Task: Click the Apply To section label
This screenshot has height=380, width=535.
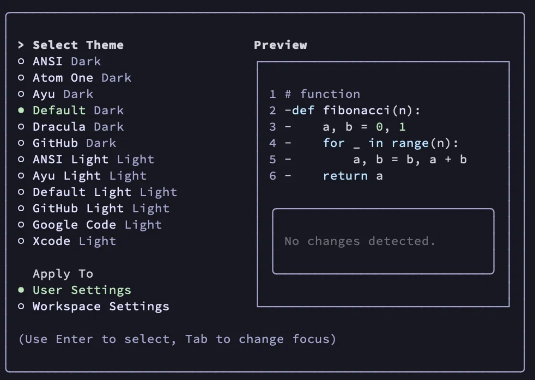Action: click(63, 274)
